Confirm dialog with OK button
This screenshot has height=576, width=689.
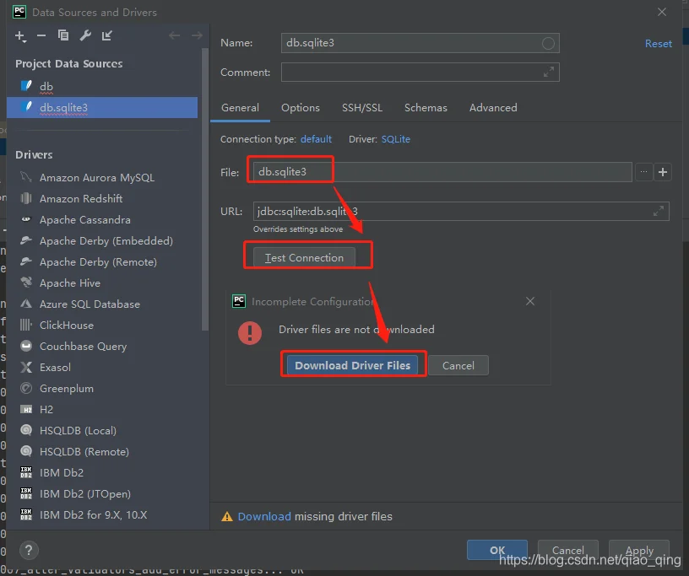[497, 550]
